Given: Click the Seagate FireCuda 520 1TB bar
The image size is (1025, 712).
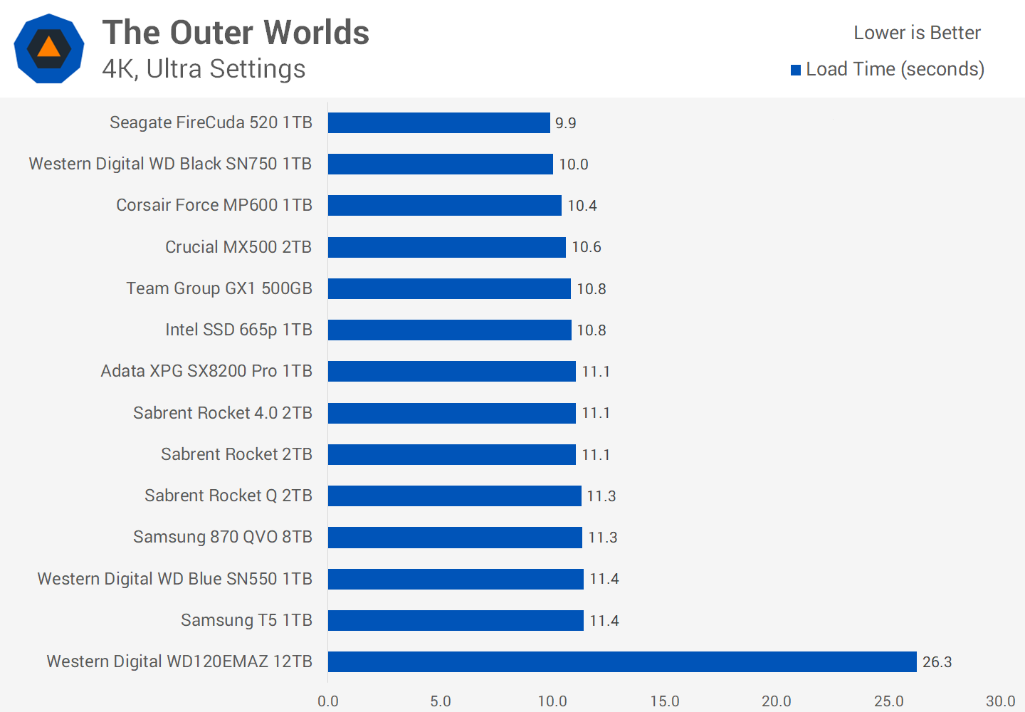Looking at the screenshot, I should pos(438,122).
